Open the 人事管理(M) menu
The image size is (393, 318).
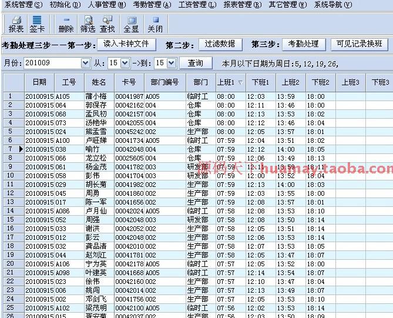pos(107,5)
